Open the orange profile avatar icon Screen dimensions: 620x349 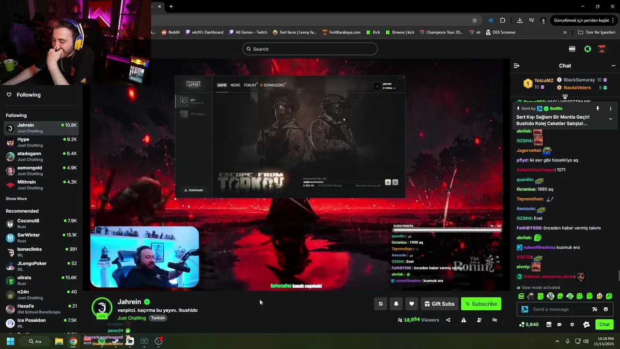(x=602, y=49)
